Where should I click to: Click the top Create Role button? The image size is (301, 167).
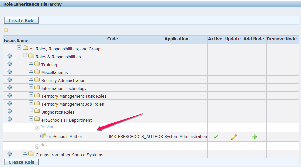pos(21,20)
